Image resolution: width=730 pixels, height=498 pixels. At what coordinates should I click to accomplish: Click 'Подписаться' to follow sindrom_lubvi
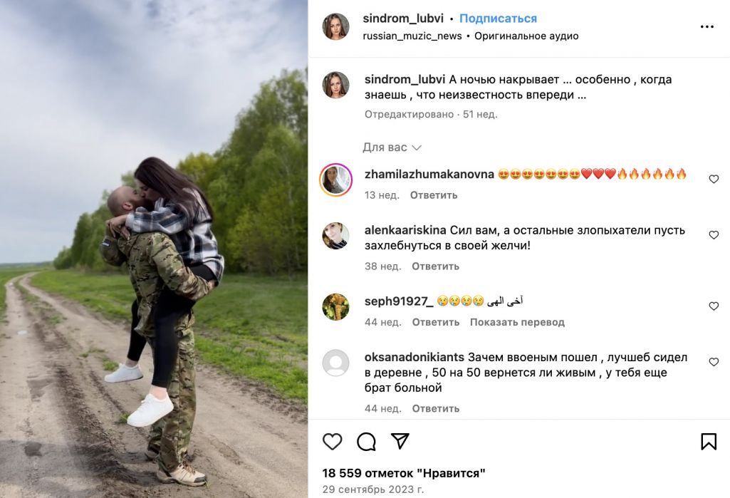tap(498, 19)
